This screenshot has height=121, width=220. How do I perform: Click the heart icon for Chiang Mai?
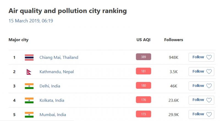pyautogui.click(x=209, y=57)
